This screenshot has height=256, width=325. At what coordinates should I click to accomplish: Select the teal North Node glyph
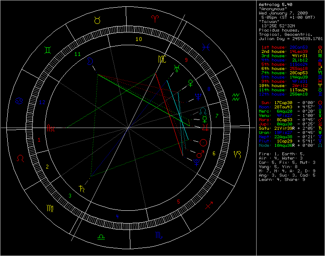click(x=202, y=111)
